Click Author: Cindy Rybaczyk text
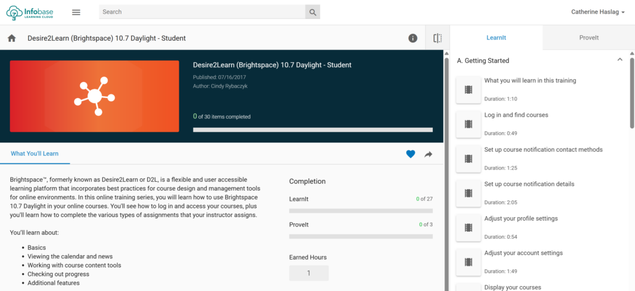Viewport: 635px width, 291px height. 219,86
